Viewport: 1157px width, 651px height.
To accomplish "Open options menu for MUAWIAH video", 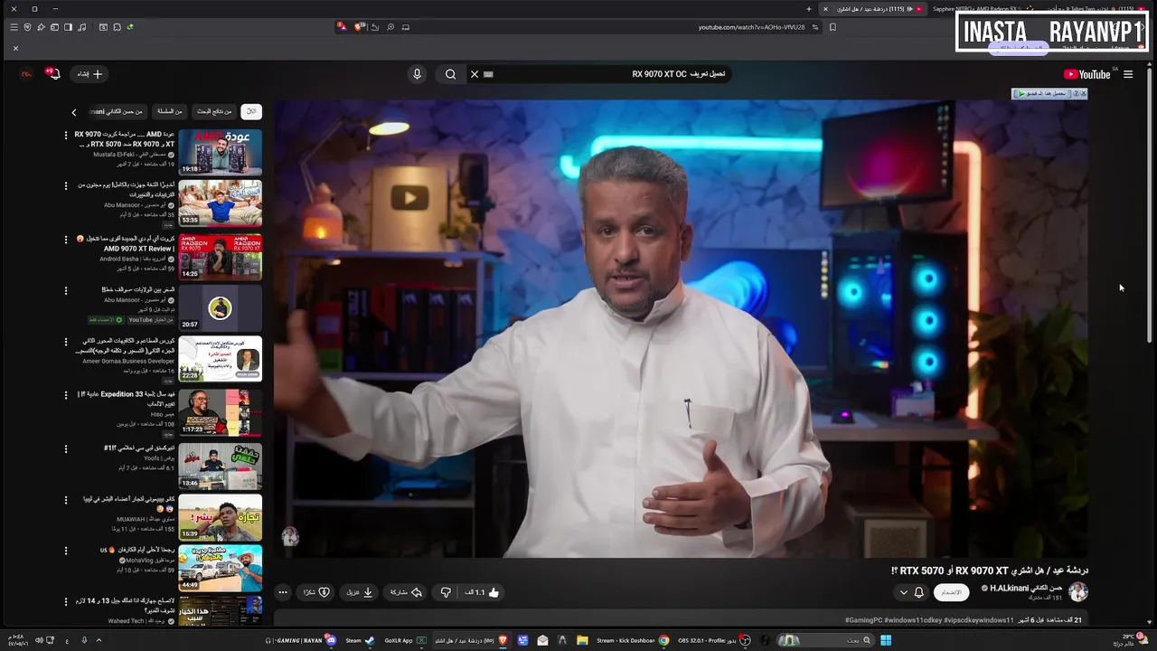I will (x=65, y=499).
